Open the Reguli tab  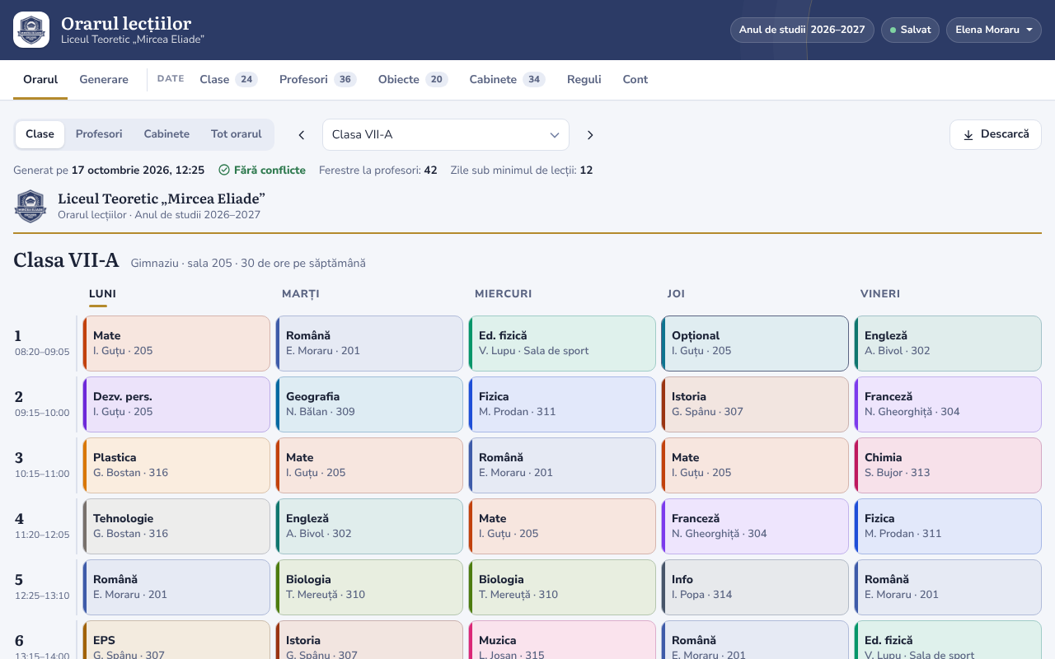click(x=584, y=80)
